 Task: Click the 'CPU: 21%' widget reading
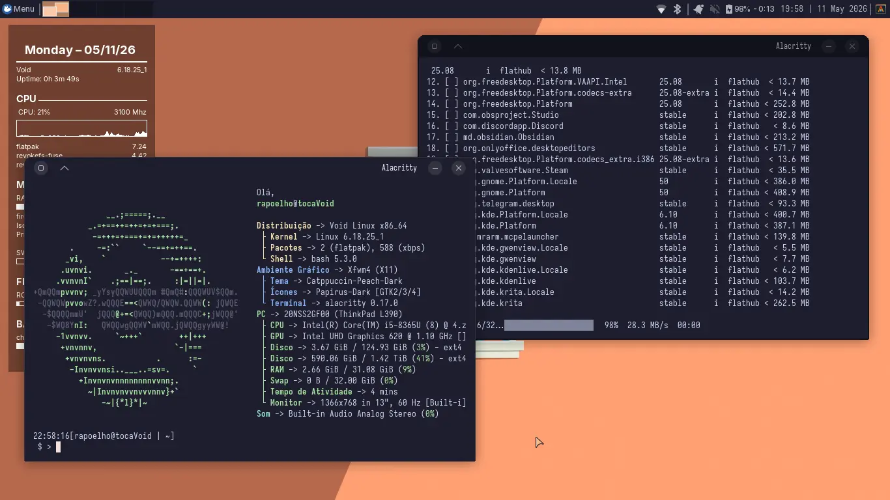(x=34, y=112)
